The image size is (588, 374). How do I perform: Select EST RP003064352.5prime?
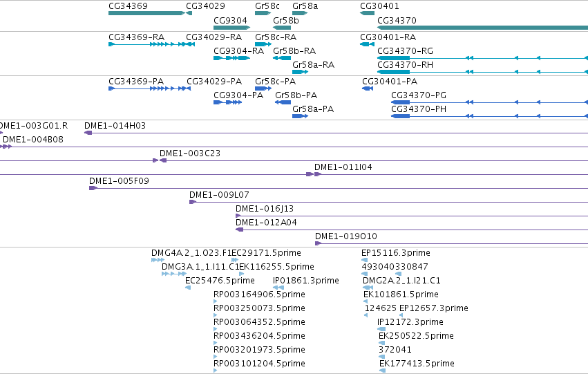pyautogui.click(x=216, y=329)
